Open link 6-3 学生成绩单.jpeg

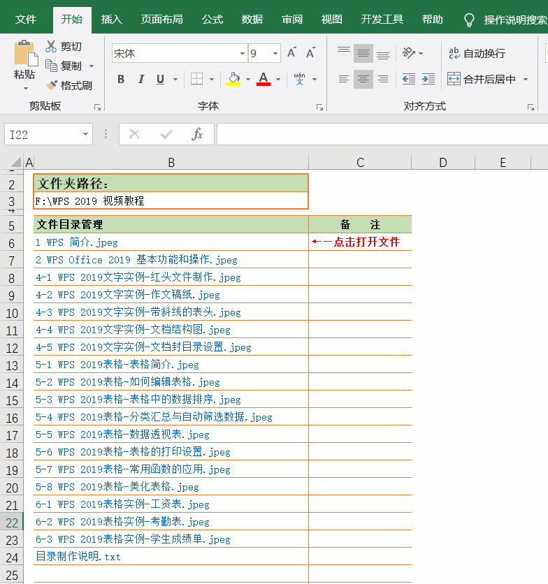133,539
